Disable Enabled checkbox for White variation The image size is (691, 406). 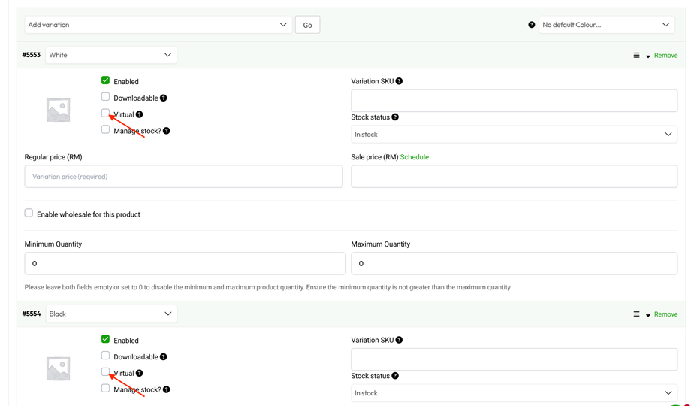pos(105,80)
